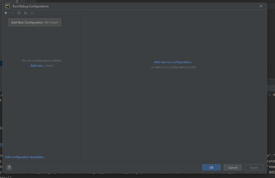Close the Run/Debug Configurations dialog
275x178 pixels.
261,6
